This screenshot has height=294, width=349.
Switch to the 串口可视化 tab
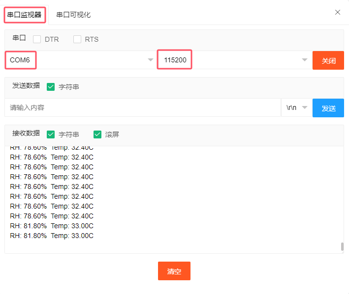coord(73,15)
